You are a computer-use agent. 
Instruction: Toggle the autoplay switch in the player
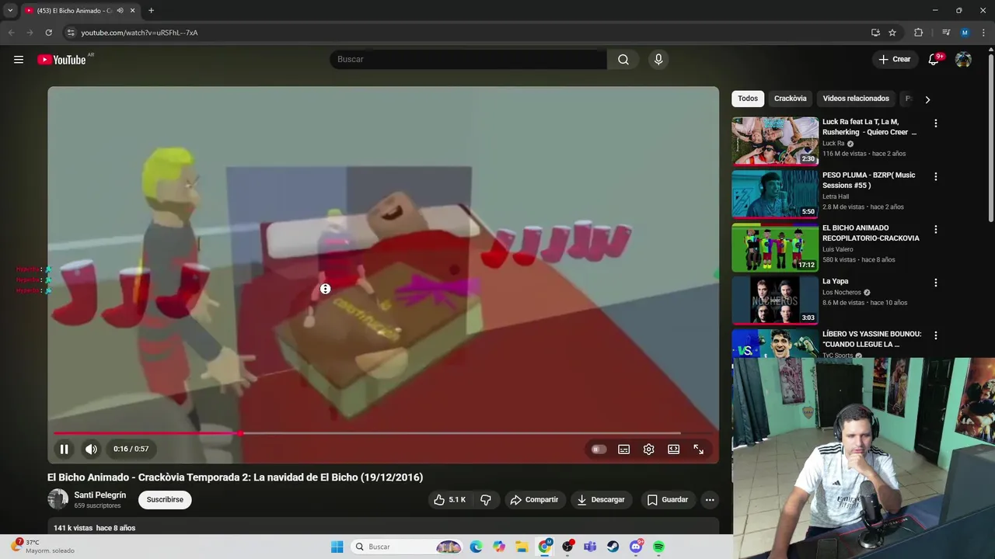point(598,449)
